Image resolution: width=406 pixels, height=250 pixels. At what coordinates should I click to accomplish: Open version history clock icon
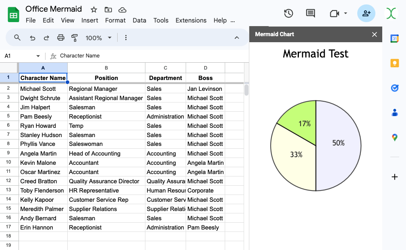(288, 14)
